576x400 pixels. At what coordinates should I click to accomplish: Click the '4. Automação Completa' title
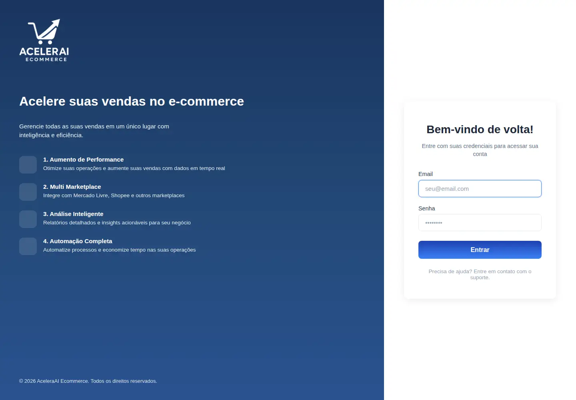(x=78, y=241)
